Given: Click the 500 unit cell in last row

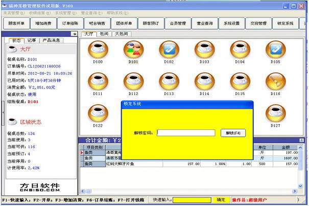Looking at the screenshot, I should (262, 164).
